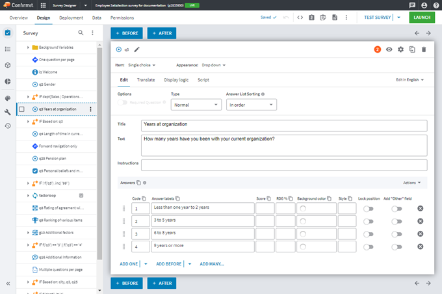The width and height of the screenshot is (442, 294).
Task: Open the Appearance Drop down selector
Action: tap(214, 65)
